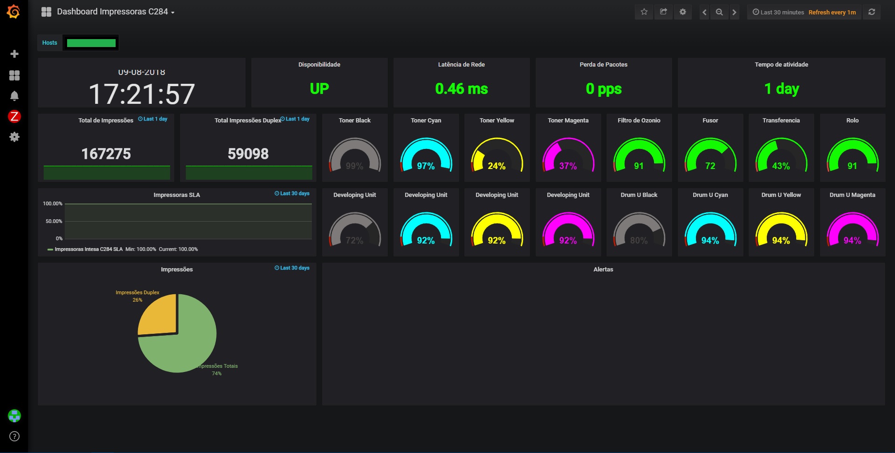Toggle Impressoras Intesa C284 SLA legend series
Image resolution: width=895 pixels, height=453 pixels.
point(89,250)
